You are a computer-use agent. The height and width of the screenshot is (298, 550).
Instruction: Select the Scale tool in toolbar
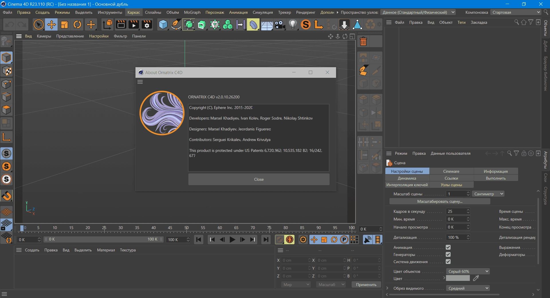pyautogui.click(x=64, y=25)
